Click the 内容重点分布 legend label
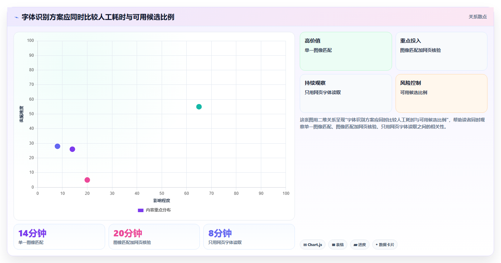The width and height of the screenshot is (501, 263). coord(158,210)
